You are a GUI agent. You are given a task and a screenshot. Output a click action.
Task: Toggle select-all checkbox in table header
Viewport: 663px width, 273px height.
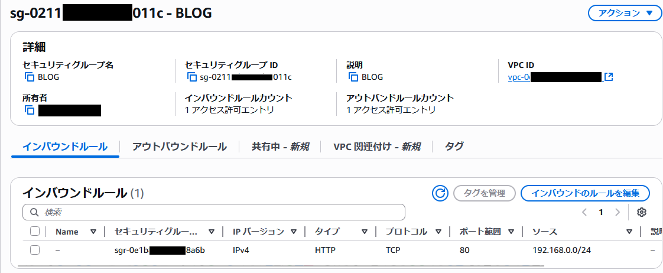(35, 232)
